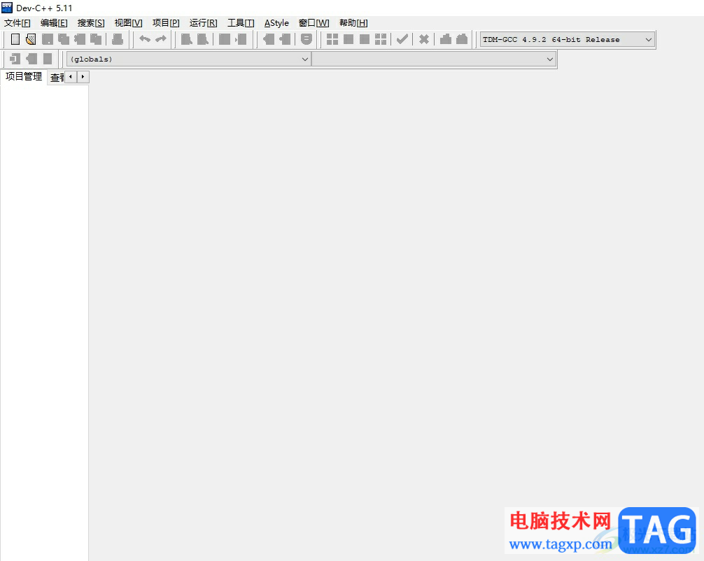Click the Replace icon in toolbar
The image size is (704, 561).
(202, 39)
